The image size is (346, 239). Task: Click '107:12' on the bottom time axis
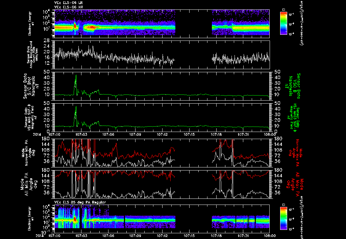coord(162,236)
